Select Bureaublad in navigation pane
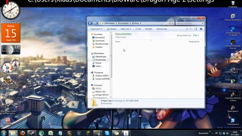 coord(98,37)
